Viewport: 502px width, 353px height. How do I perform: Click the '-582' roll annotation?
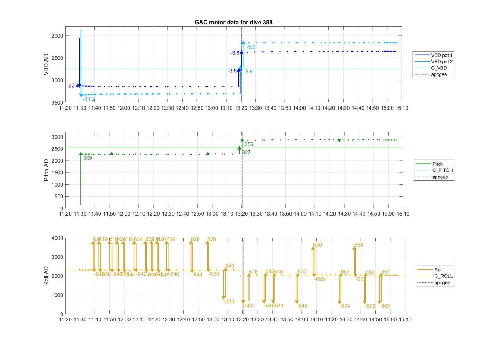coord(248,305)
